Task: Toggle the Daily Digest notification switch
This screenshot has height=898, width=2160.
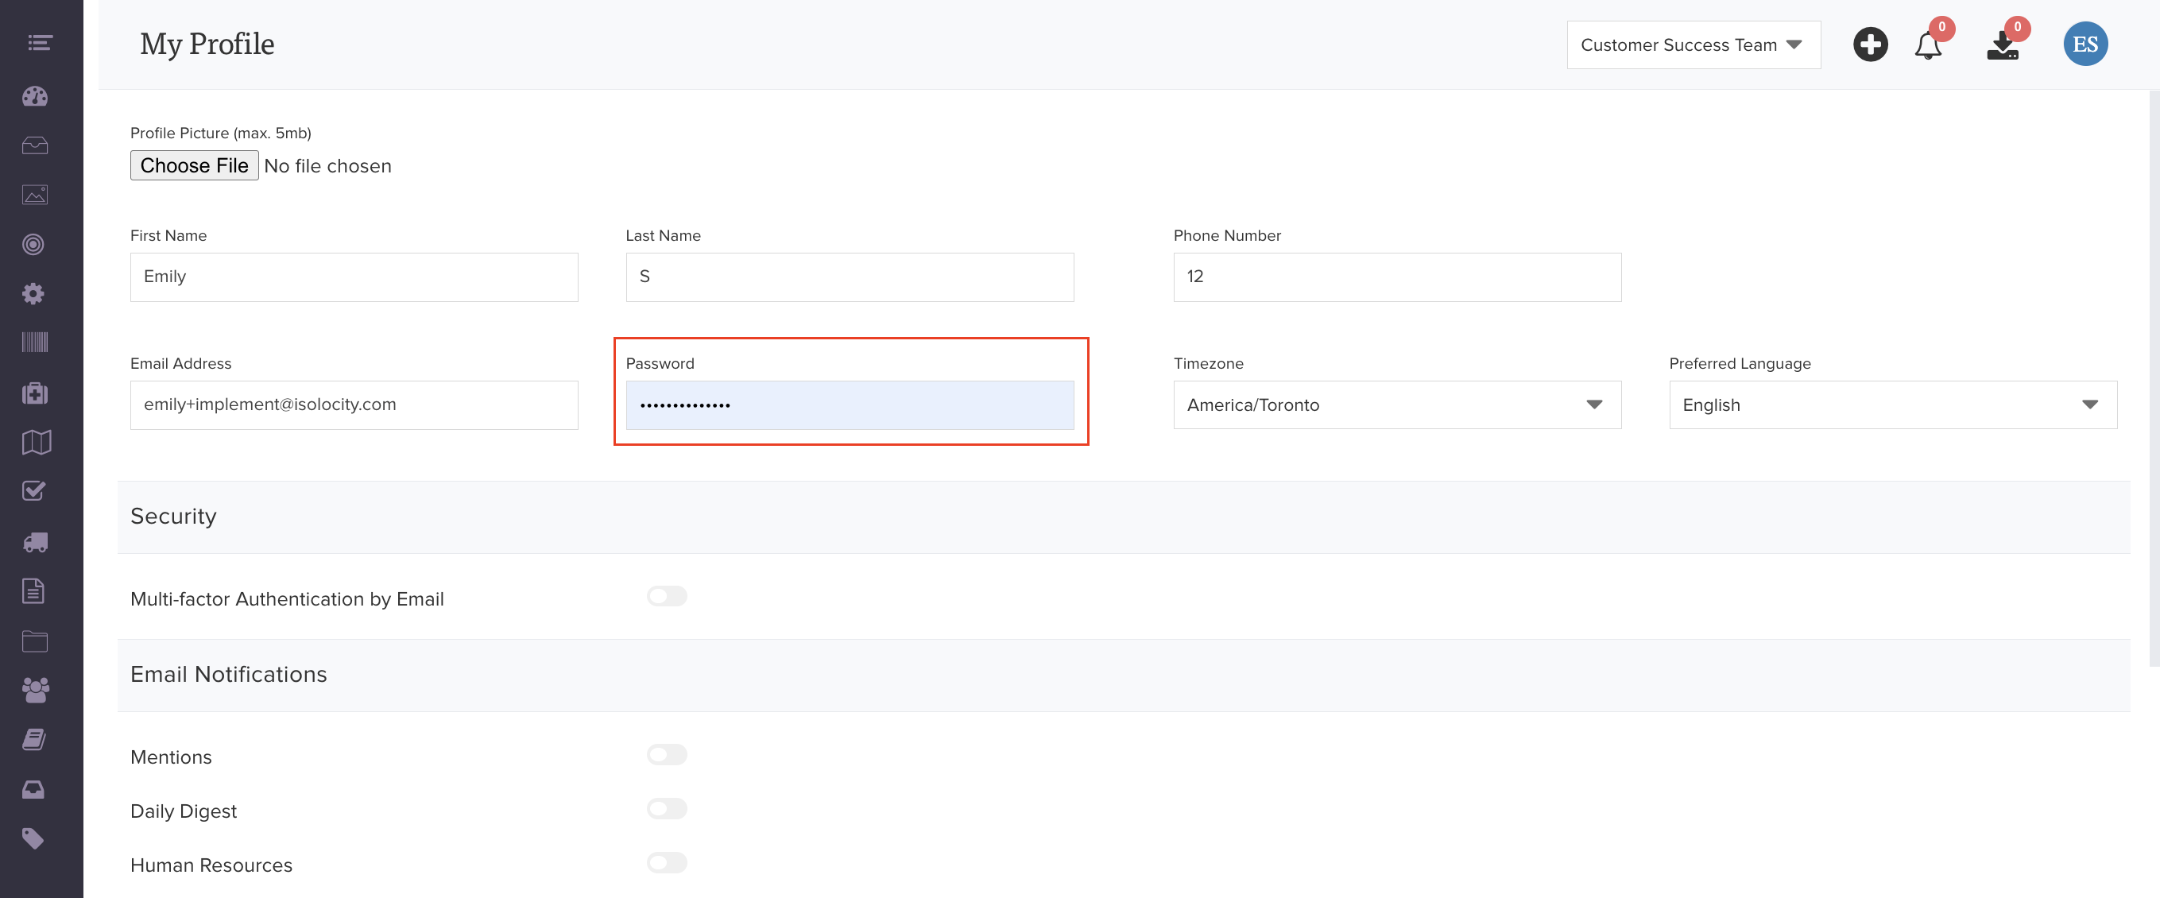Action: click(x=667, y=808)
